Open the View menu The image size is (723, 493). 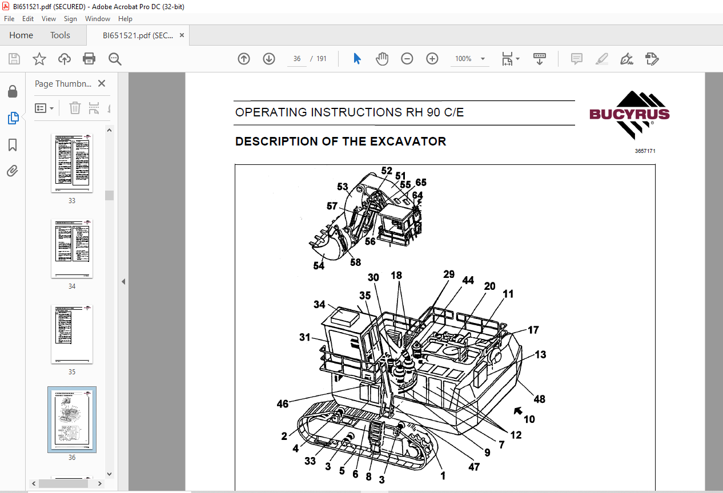coord(49,19)
